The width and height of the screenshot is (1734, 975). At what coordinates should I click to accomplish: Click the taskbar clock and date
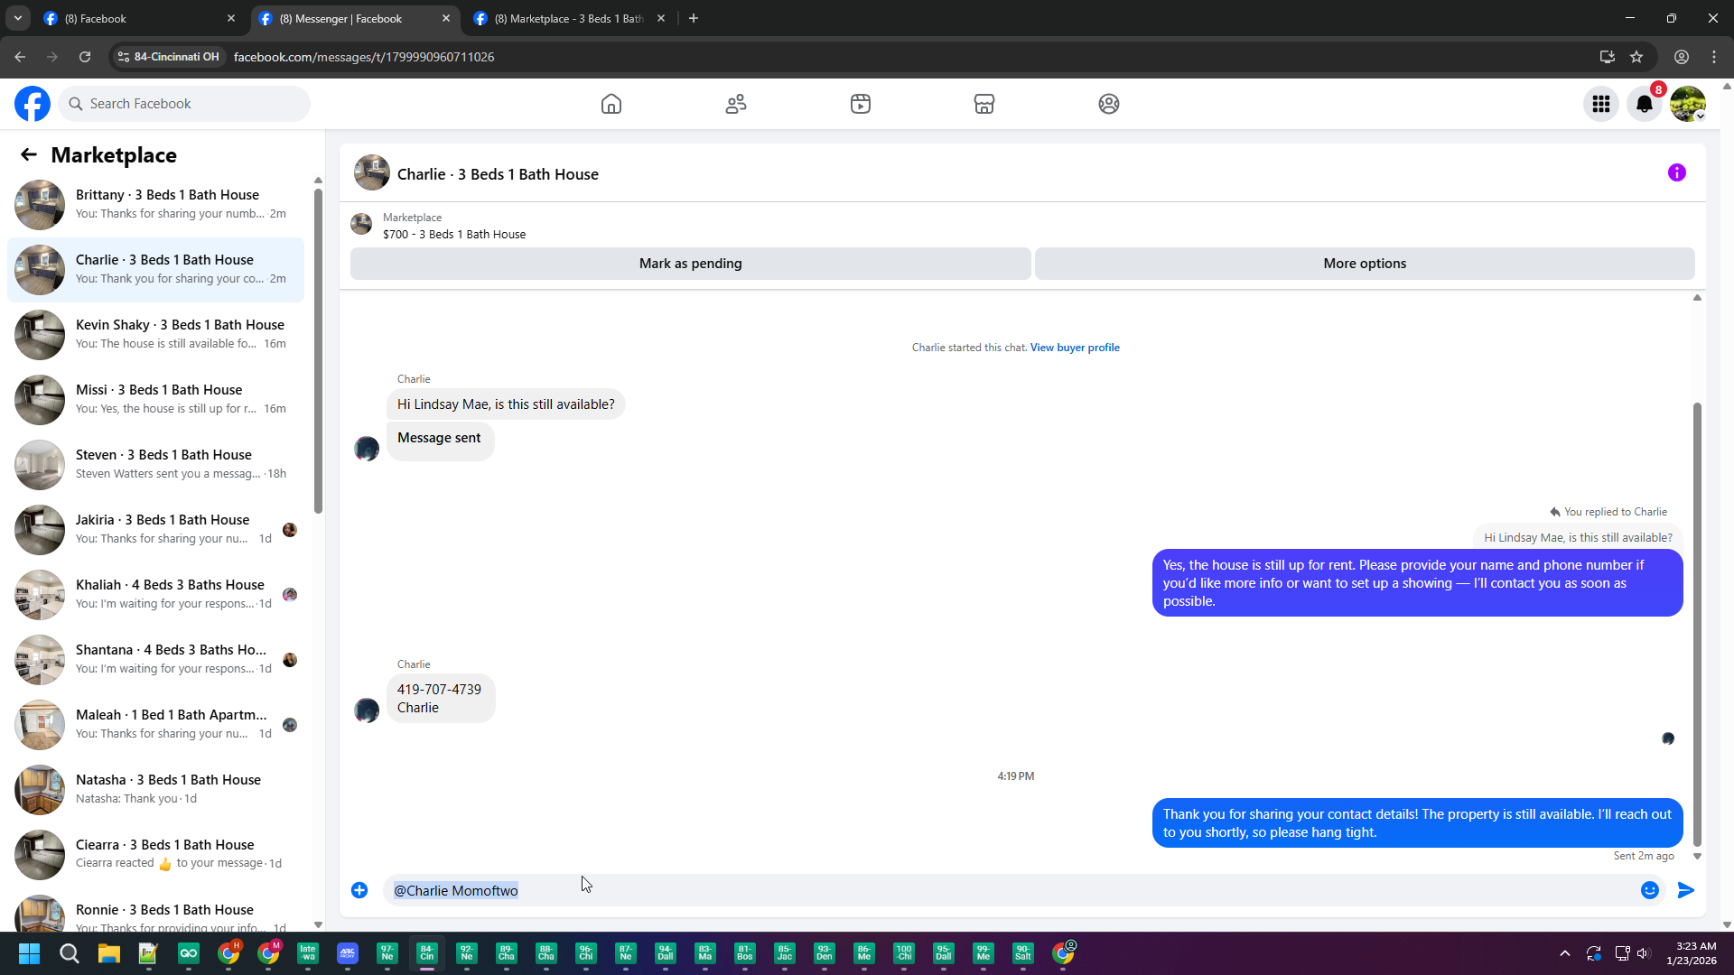[x=1692, y=953]
